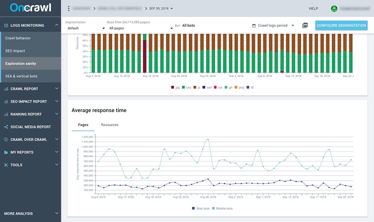Image resolution: width=374 pixels, height=222 pixels.
Task: Expand the Sep 30, 2018 crawl date dropdown
Action: (161, 8)
